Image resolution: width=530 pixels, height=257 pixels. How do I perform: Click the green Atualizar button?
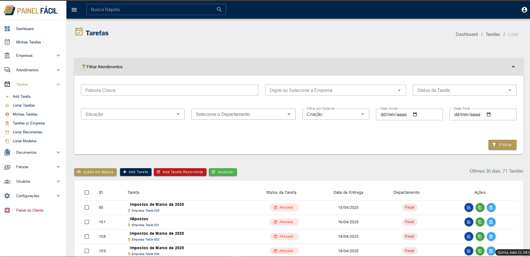[223, 172]
